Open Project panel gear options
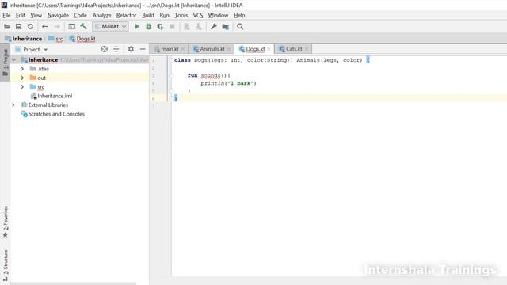507x285 pixels. tap(131, 49)
